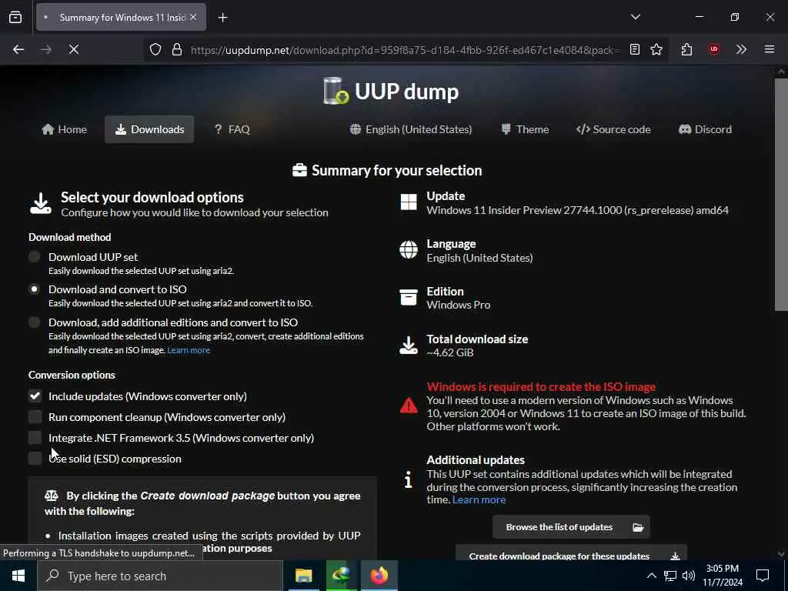Select Download, add additional editions option
This screenshot has width=788, height=591.
[34, 322]
